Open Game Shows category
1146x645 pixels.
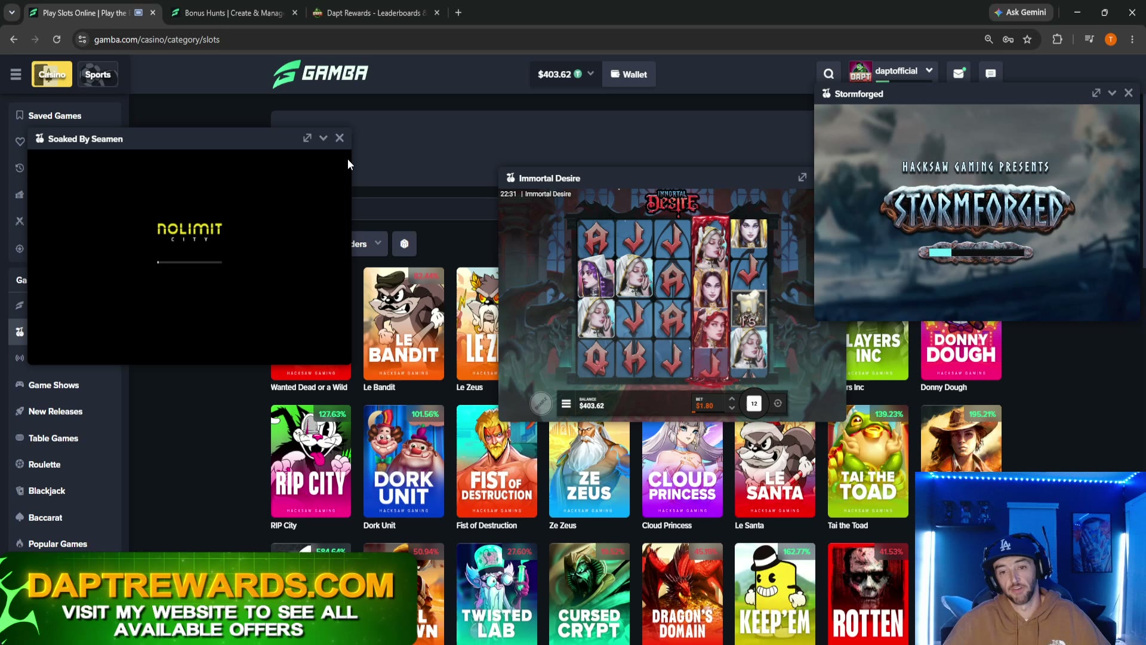54,385
